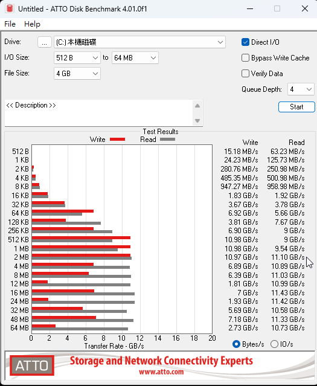The image size is (317, 386).
Task: Open the maximum I/O Size 64 MB dropdown
Action: tap(135, 58)
